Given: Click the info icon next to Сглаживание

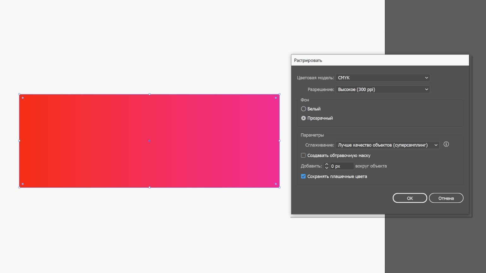Looking at the screenshot, I should (x=446, y=144).
